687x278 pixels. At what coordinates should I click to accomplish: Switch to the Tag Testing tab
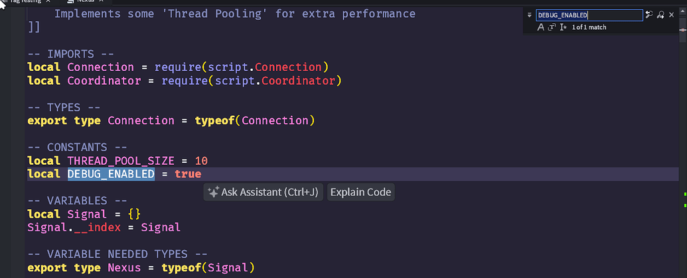(x=23, y=1)
